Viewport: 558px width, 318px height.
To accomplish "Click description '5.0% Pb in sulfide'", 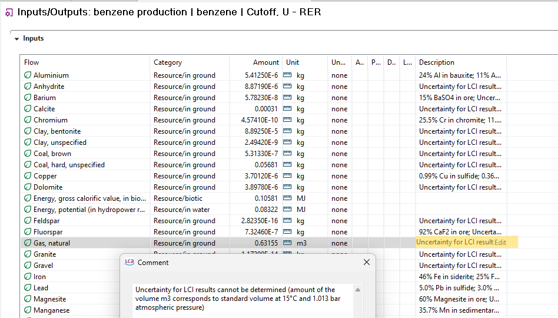I will [459, 288].
